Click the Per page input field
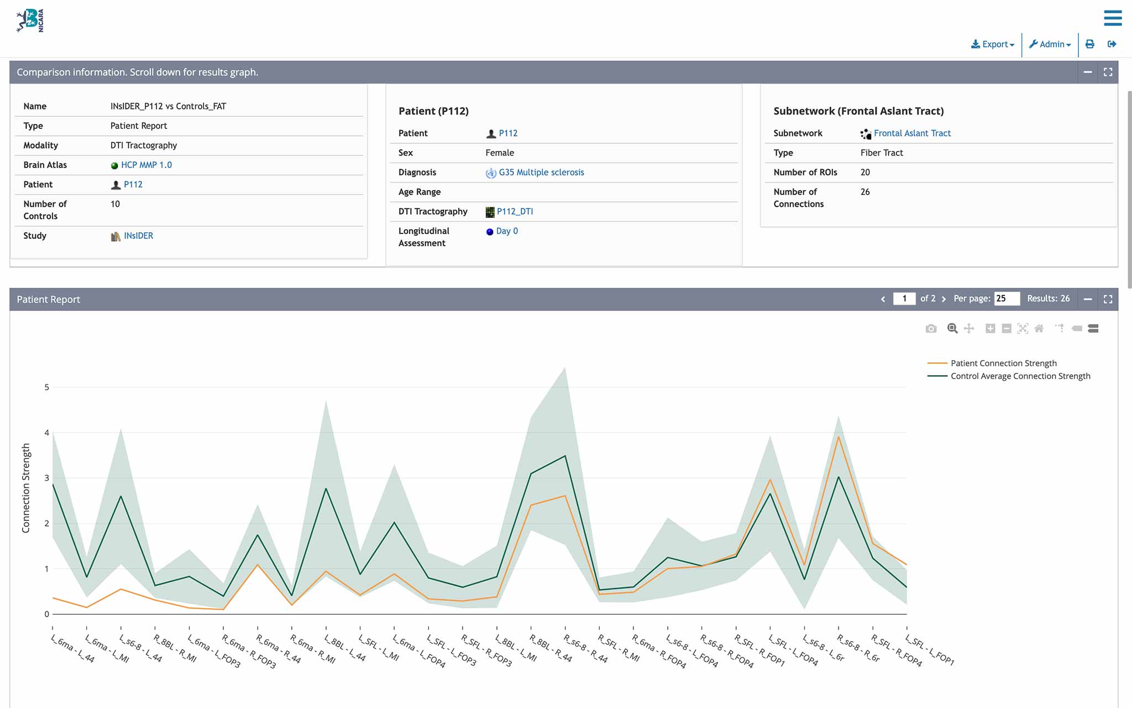 [x=1006, y=299]
